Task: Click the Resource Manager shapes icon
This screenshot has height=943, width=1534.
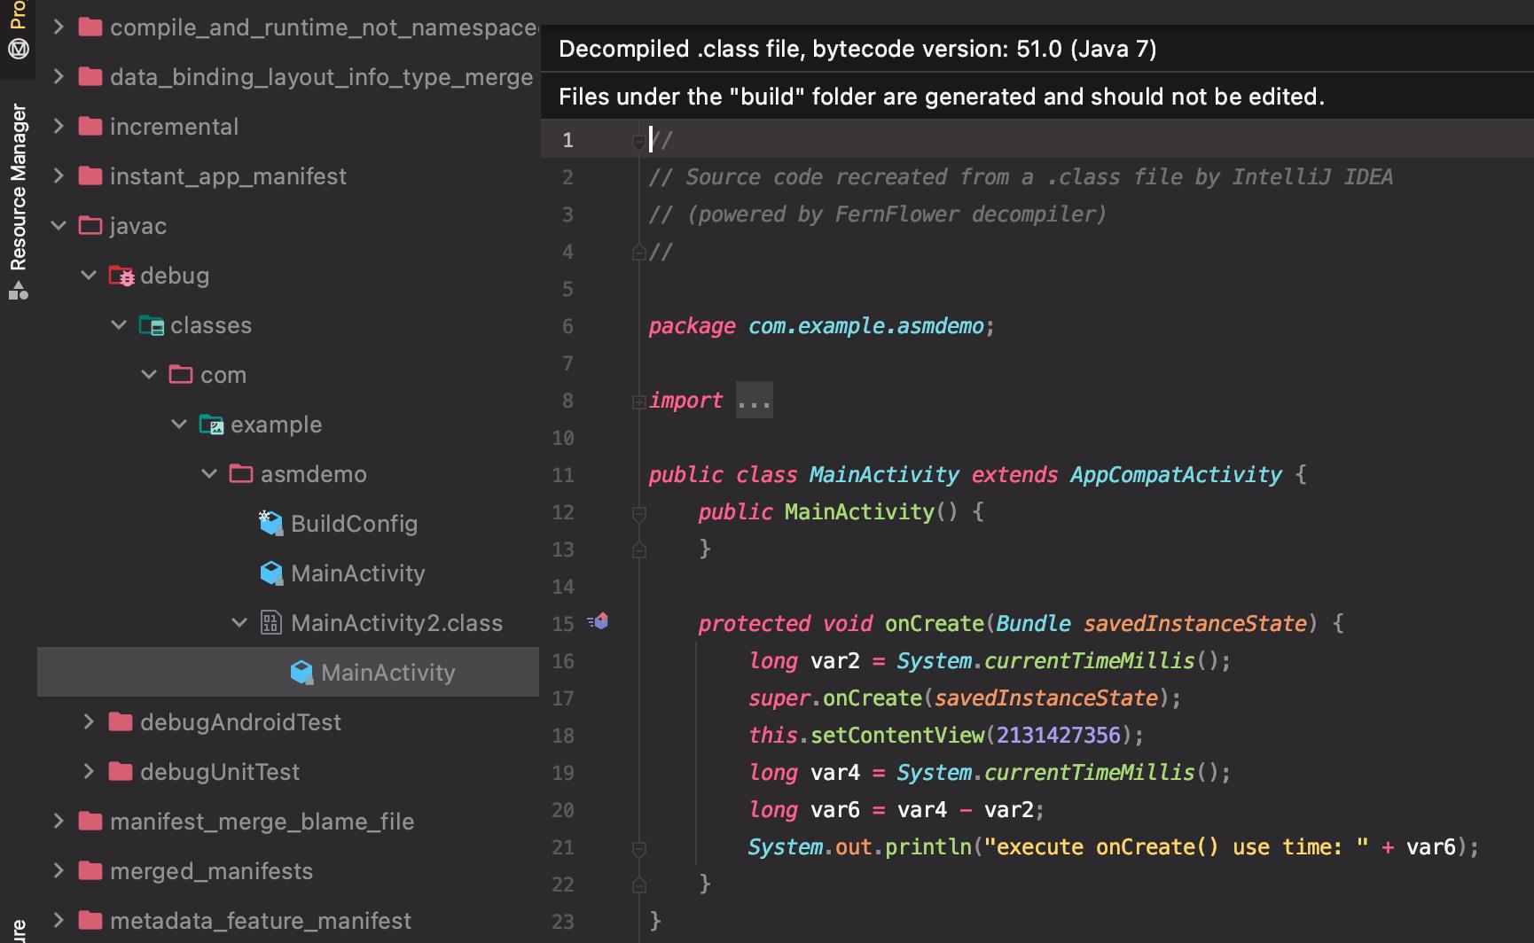Action: coord(18,291)
